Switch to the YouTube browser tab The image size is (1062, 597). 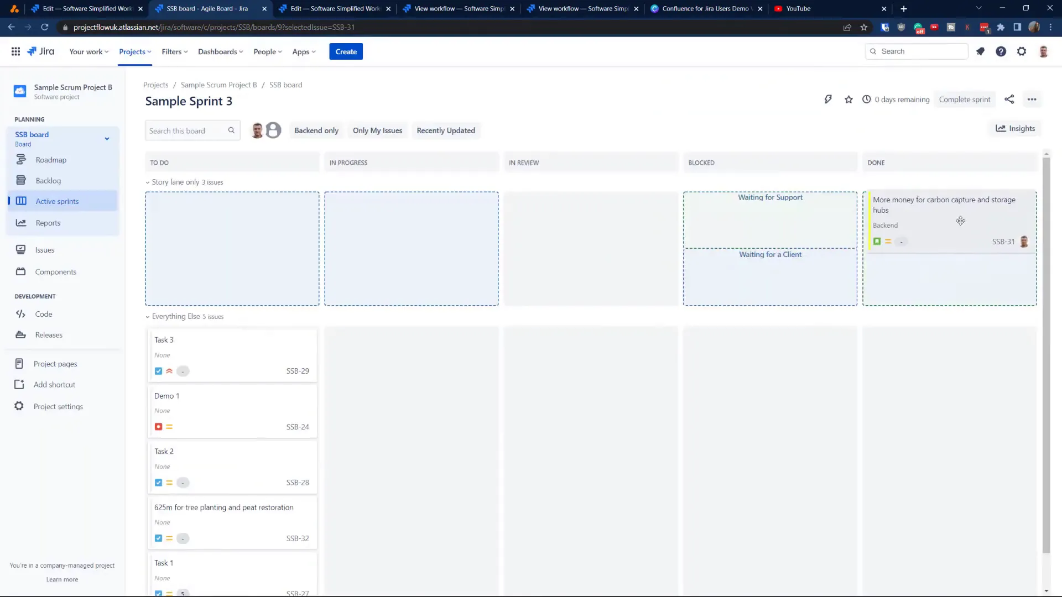[x=830, y=9]
